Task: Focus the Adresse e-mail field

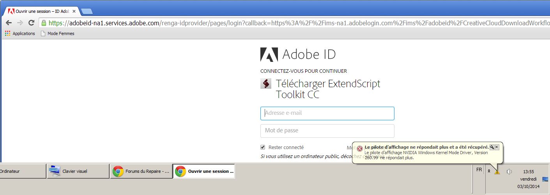Action: coord(327,113)
